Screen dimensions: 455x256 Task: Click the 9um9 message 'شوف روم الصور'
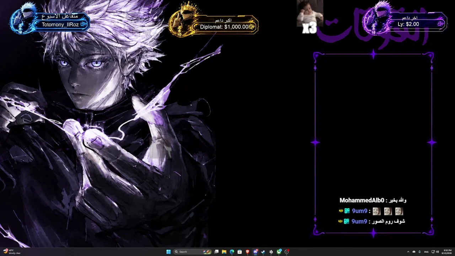[372, 222]
